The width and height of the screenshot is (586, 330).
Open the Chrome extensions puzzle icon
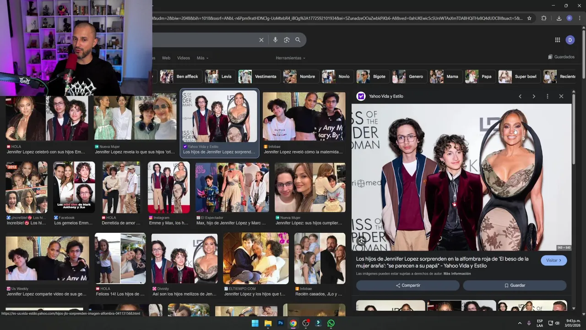[544, 18]
